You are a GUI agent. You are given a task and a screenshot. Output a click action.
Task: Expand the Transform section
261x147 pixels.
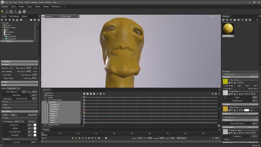20,61
